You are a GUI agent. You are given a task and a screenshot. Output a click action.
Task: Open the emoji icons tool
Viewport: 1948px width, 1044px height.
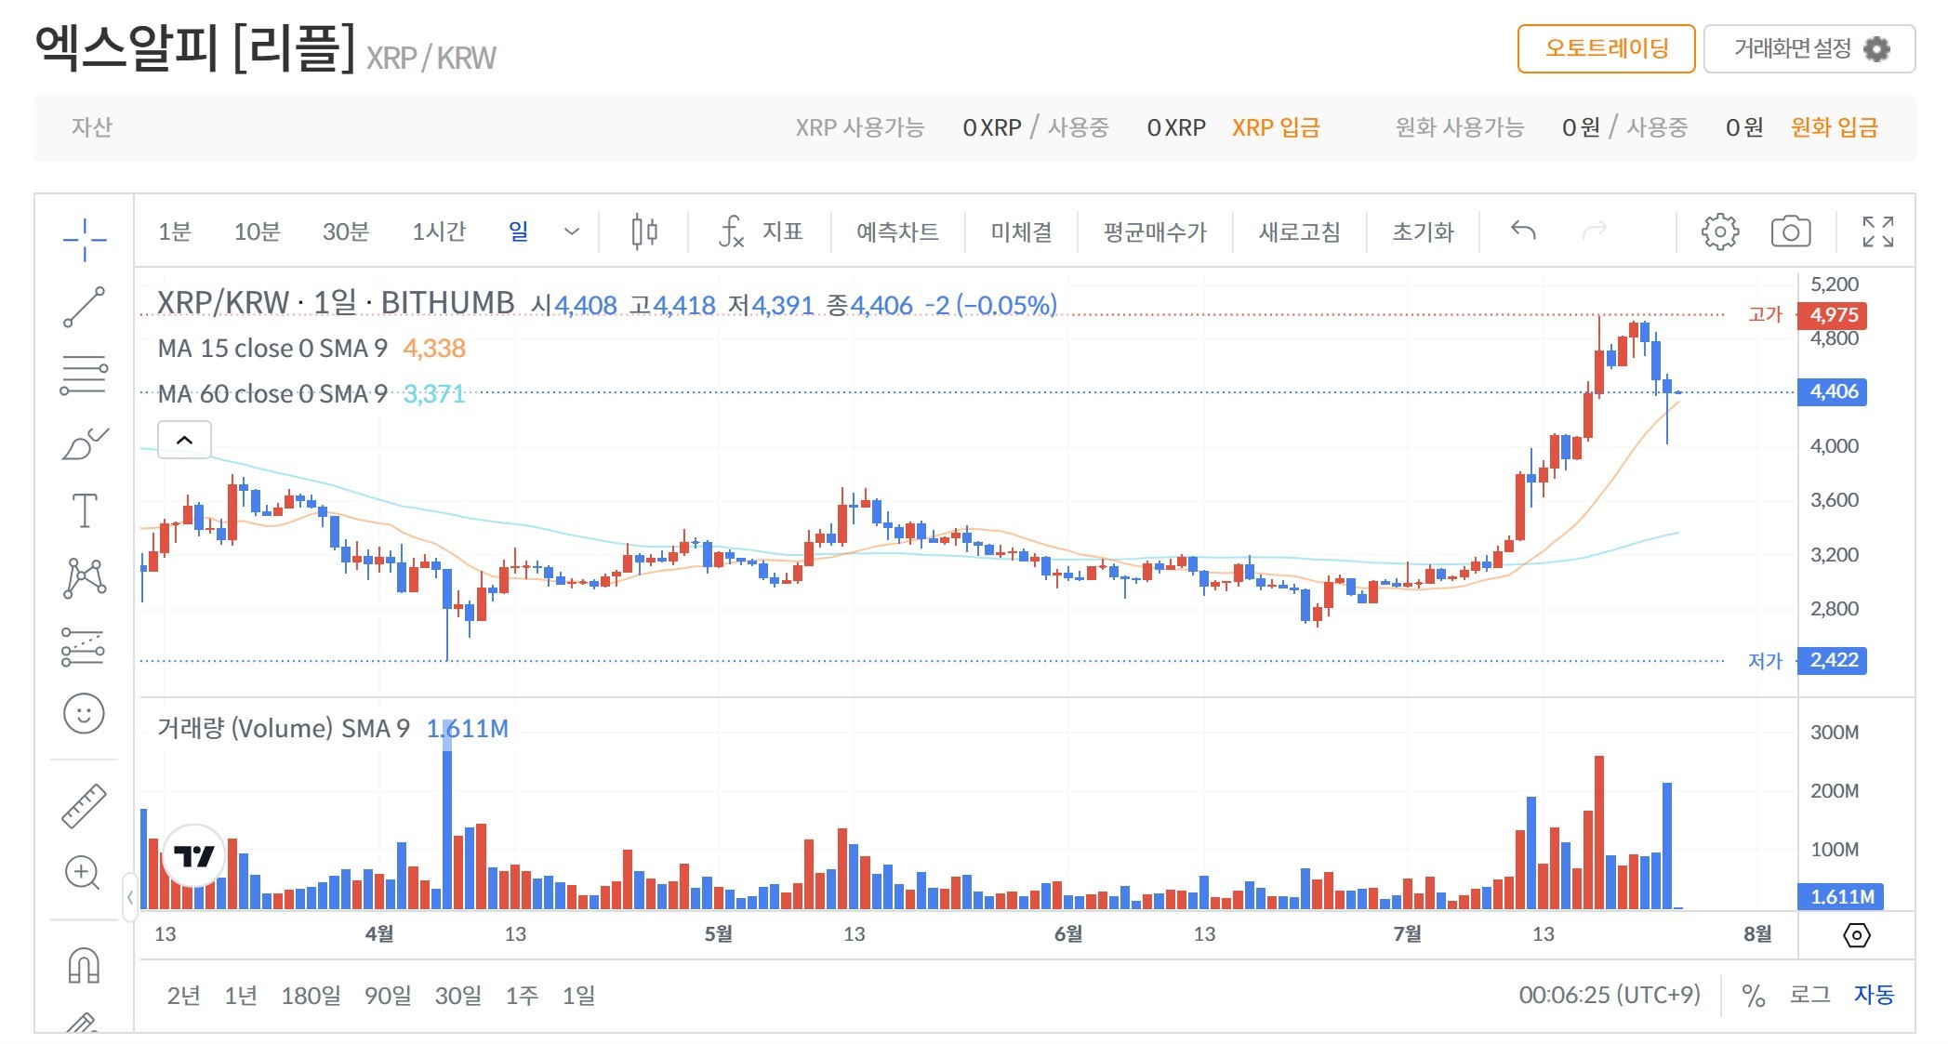[84, 714]
